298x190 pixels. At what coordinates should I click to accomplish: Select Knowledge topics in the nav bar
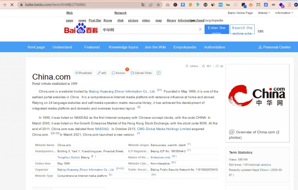click(x=123, y=47)
